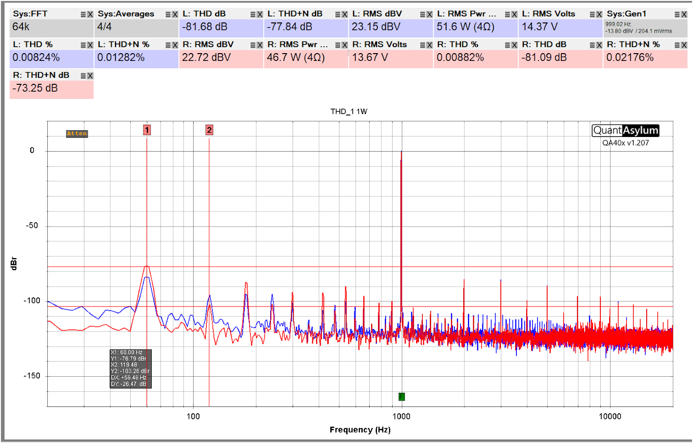Open the menu icon on R: THD+N % tile
This screenshot has width=693, height=444.
[x=677, y=45]
